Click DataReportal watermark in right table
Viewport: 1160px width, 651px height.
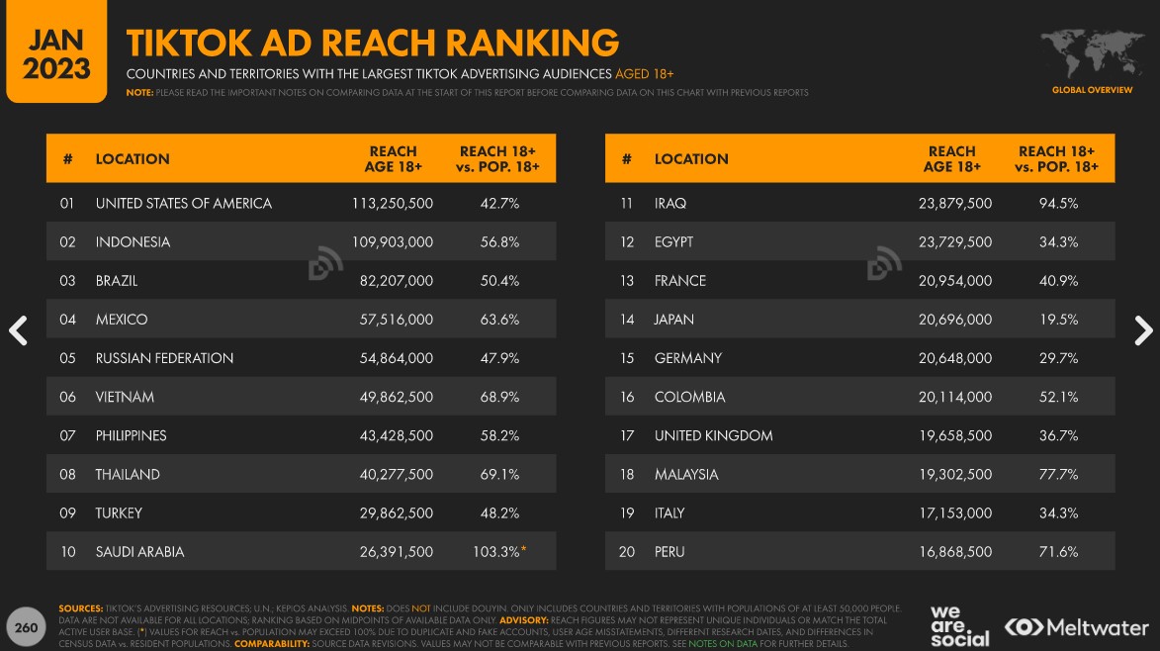pos(884,262)
